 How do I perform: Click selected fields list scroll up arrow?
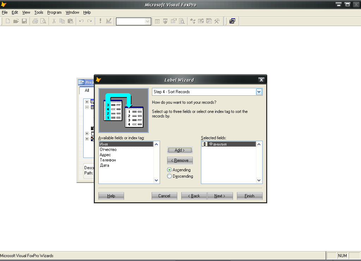259,144
